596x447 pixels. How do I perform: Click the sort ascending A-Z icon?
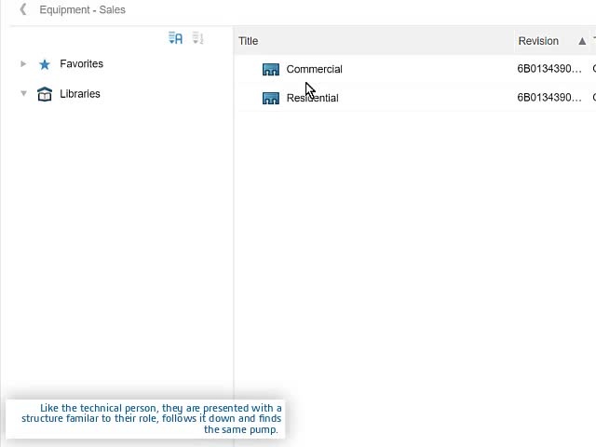point(175,38)
